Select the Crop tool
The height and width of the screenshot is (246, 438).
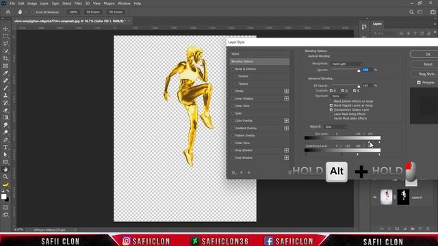pyautogui.click(x=5, y=58)
